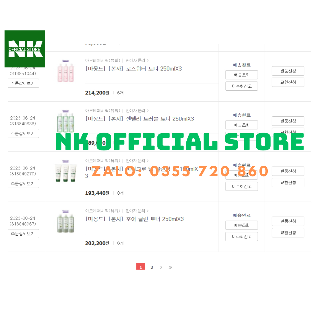Viewport: 318px width, 318px height.
Task: Open 판매자 문의 link for the rose water toner
Action: [x=137, y=60]
